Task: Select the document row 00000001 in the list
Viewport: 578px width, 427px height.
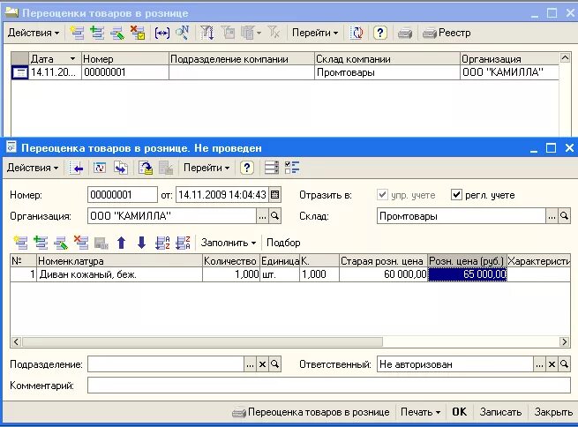Action: tap(284, 72)
